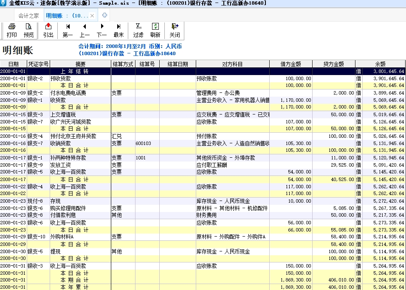Select the 存现 summary entry
The image size is (406, 290).
click(80, 201)
